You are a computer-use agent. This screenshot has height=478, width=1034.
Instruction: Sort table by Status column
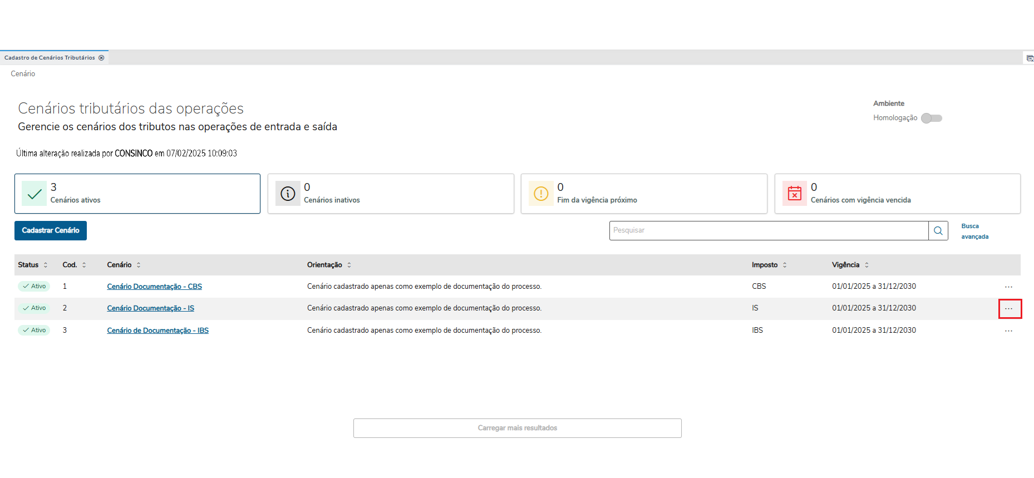tap(46, 265)
